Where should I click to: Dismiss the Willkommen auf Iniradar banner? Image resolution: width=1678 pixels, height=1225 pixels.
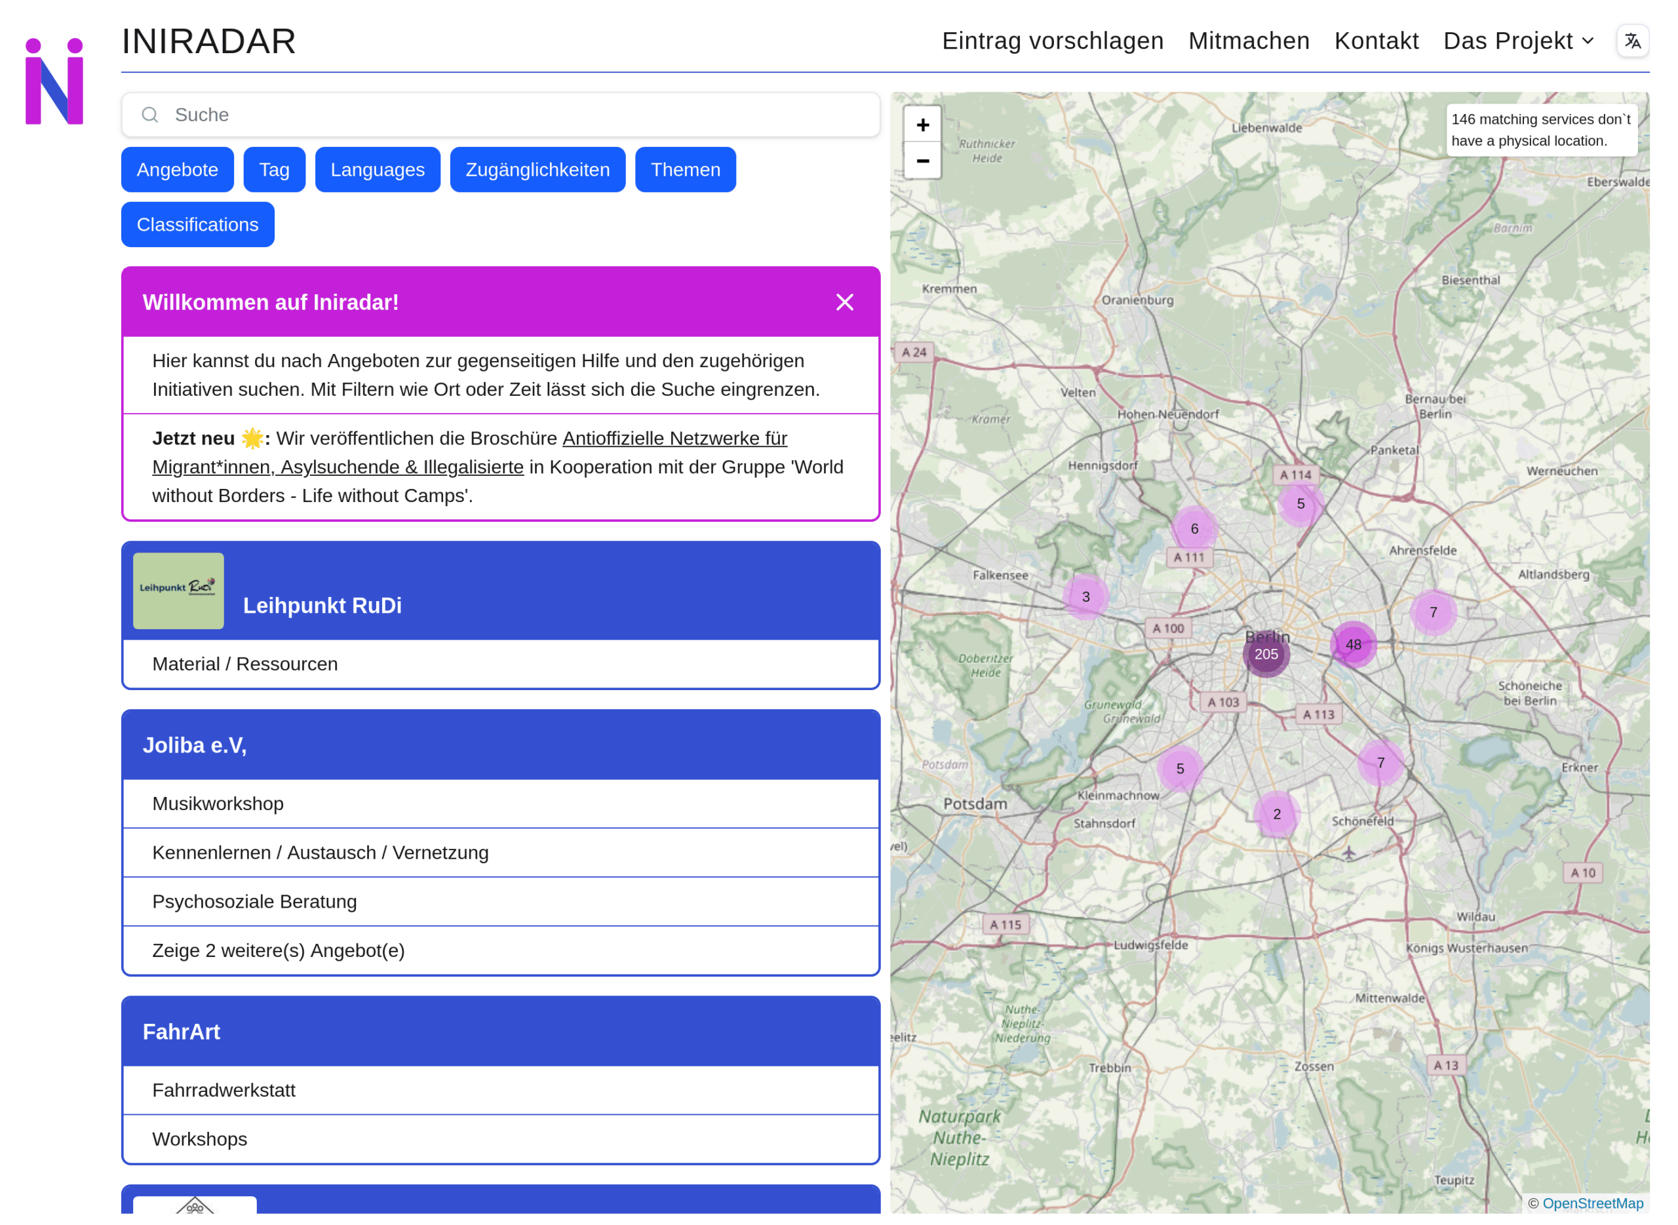coord(844,301)
